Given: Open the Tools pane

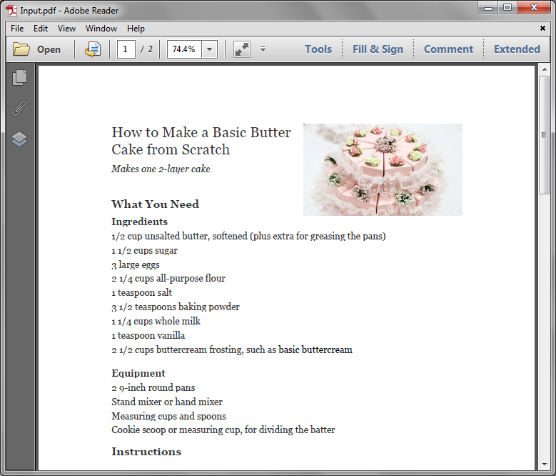Looking at the screenshot, I should [x=318, y=49].
